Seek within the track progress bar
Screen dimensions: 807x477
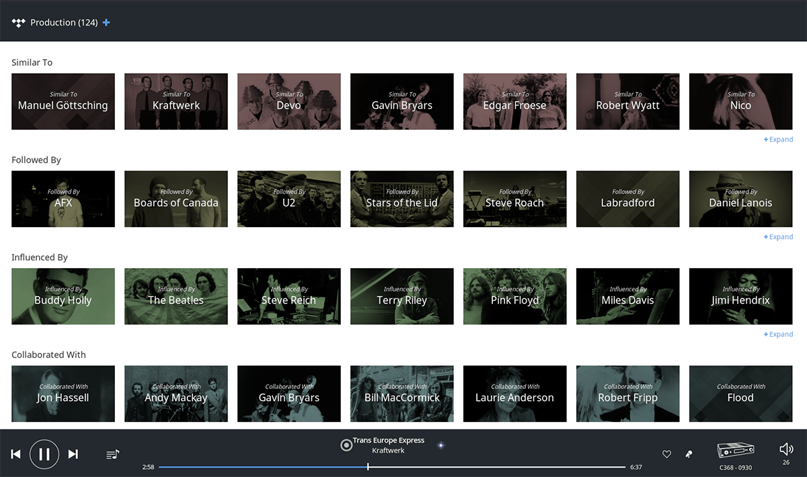pos(392,467)
